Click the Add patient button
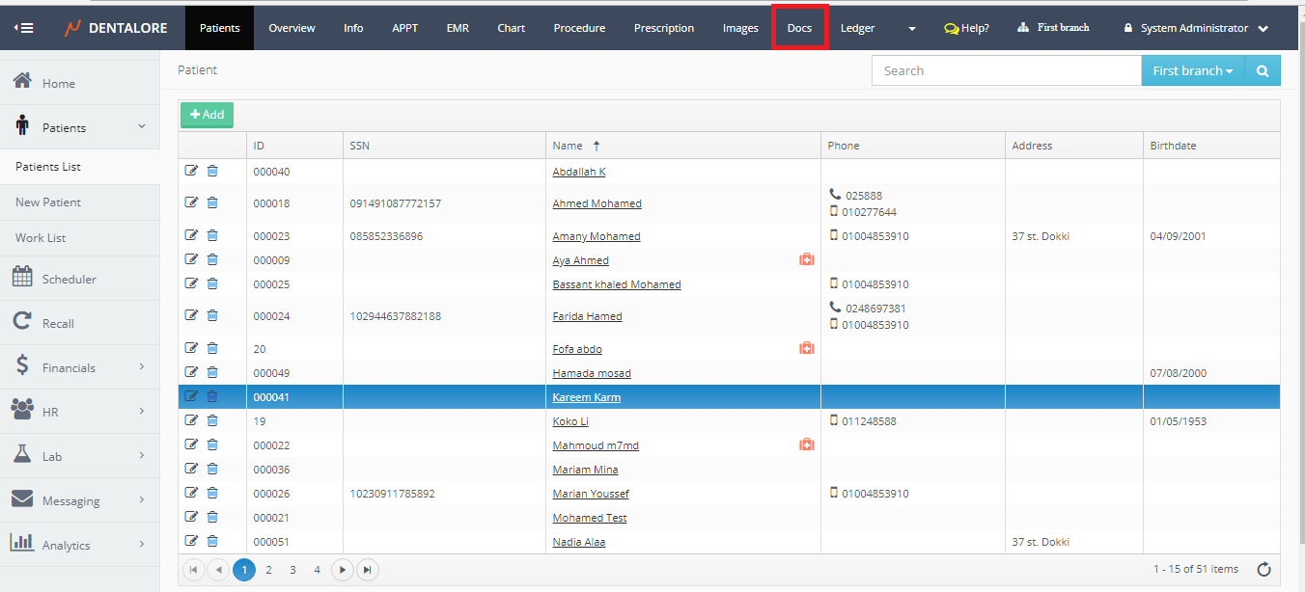1305x592 pixels. pos(207,115)
